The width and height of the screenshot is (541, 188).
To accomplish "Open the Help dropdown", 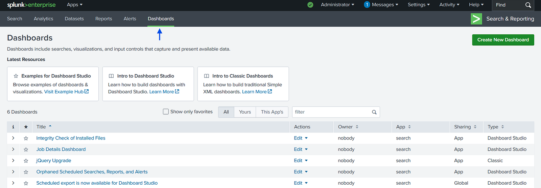I will 476,5.
